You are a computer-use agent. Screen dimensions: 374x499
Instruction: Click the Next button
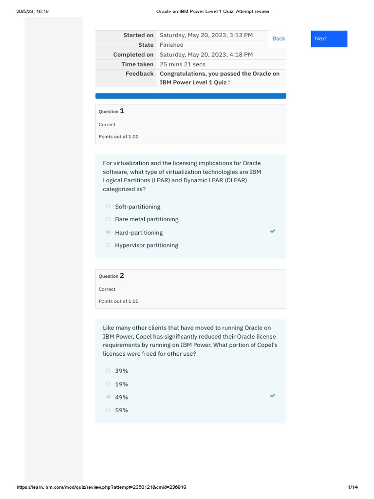[329, 39]
